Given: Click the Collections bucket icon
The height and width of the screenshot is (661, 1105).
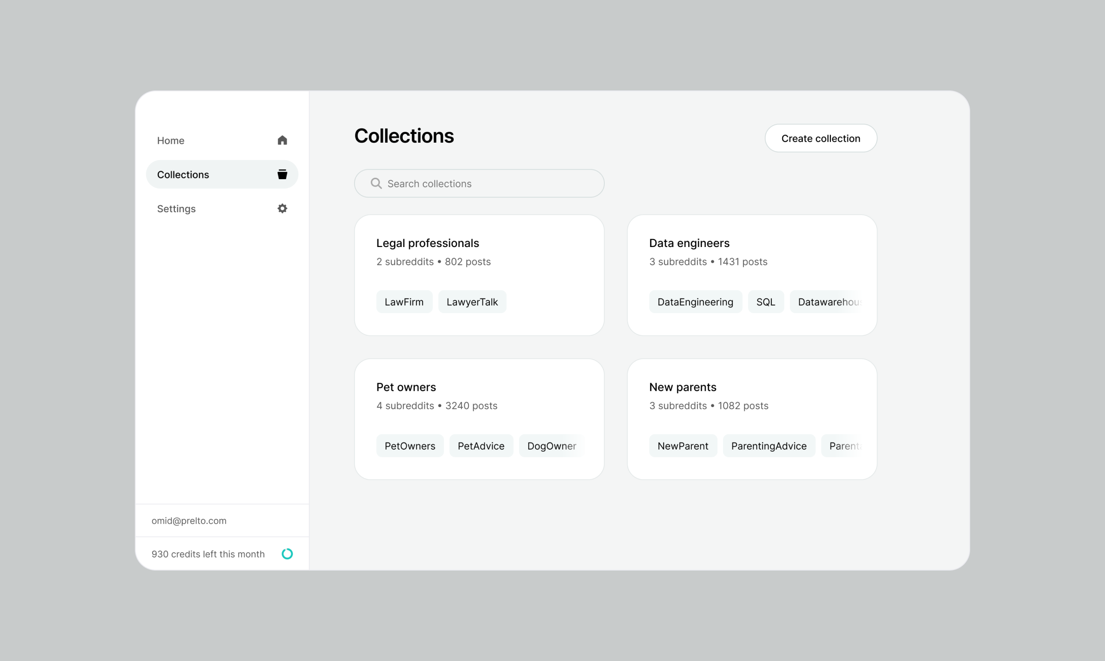Looking at the screenshot, I should click(x=282, y=174).
